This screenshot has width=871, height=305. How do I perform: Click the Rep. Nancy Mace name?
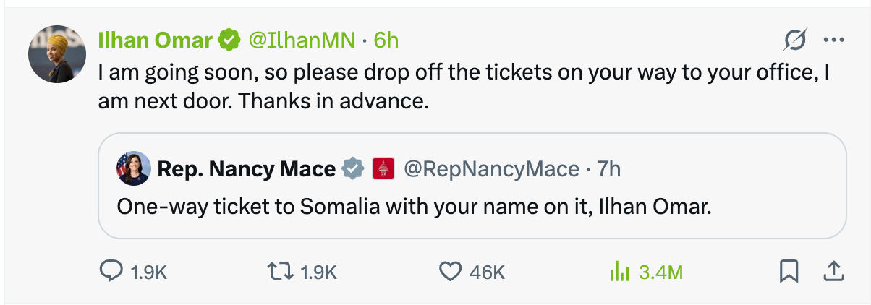[x=246, y=169]
